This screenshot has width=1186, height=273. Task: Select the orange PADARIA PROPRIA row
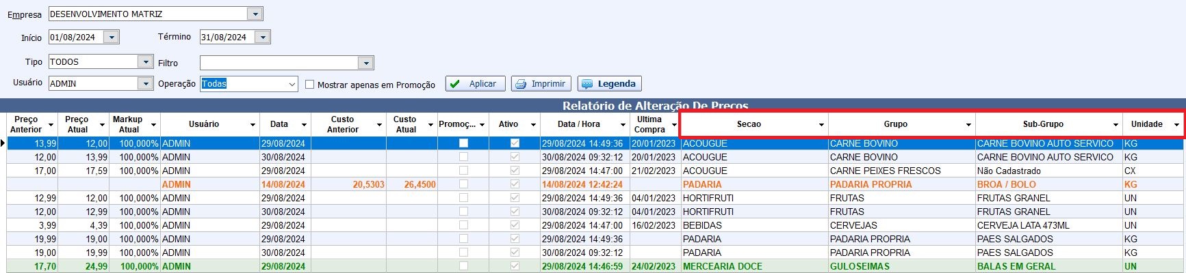pos(871,184)
